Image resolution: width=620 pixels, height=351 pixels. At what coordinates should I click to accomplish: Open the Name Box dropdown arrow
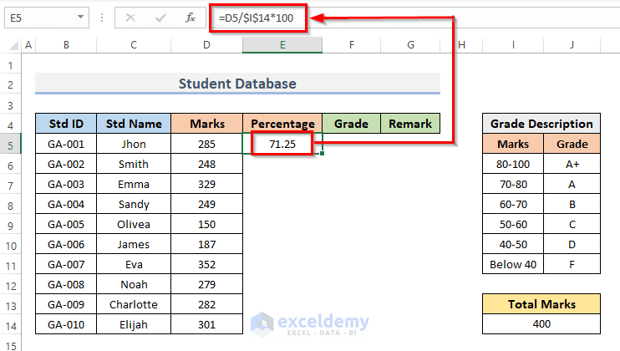[x=80, y=17]
